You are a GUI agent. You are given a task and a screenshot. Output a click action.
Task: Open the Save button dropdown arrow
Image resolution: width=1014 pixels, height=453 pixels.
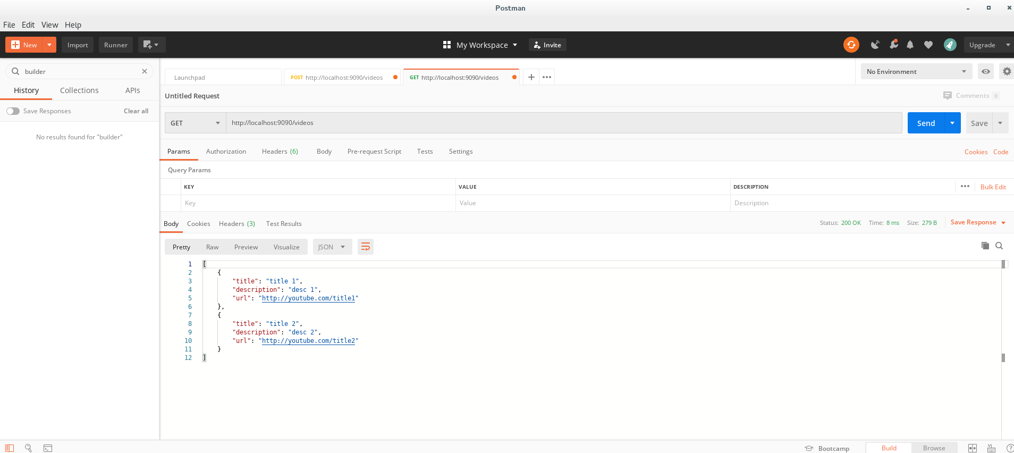tap(1000, 123)
